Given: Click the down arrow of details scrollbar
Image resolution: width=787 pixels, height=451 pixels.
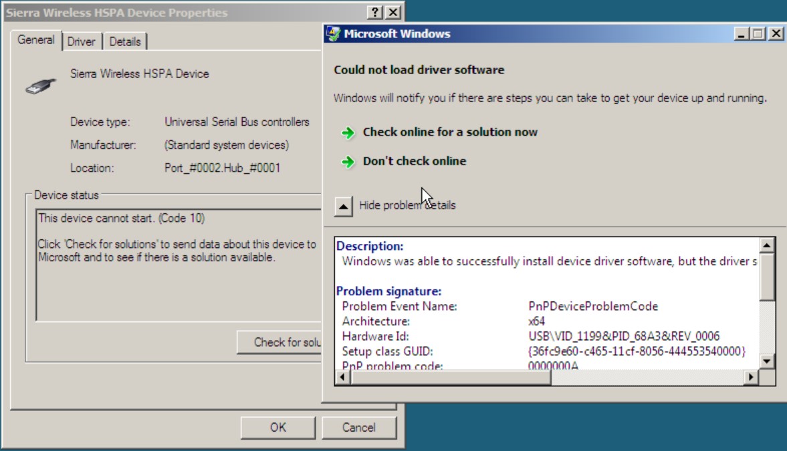Looking at the screenshot, I should point(768,361).
